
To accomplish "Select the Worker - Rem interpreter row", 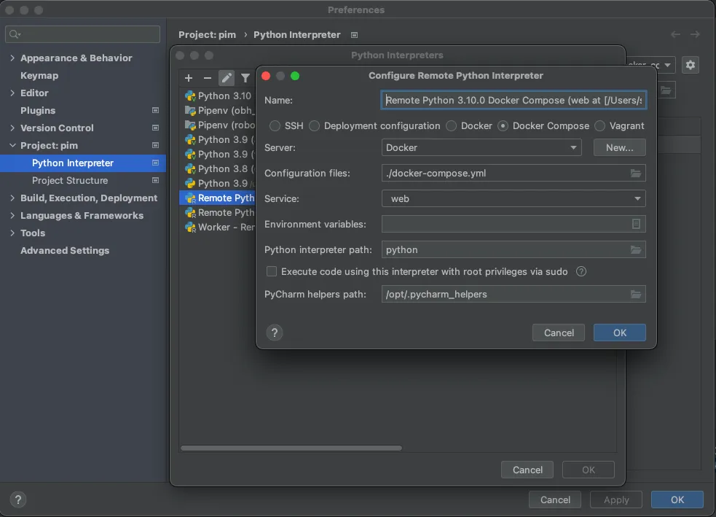I will [217, 228].
